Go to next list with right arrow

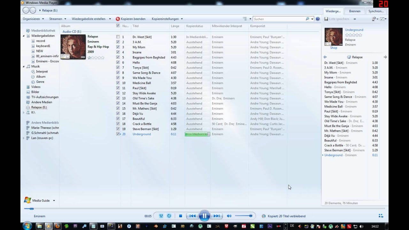tap(385, 57)
